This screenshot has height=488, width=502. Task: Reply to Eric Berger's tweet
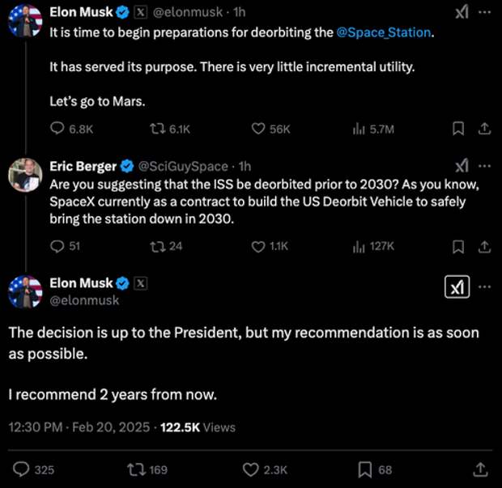(x=57, y=246)
